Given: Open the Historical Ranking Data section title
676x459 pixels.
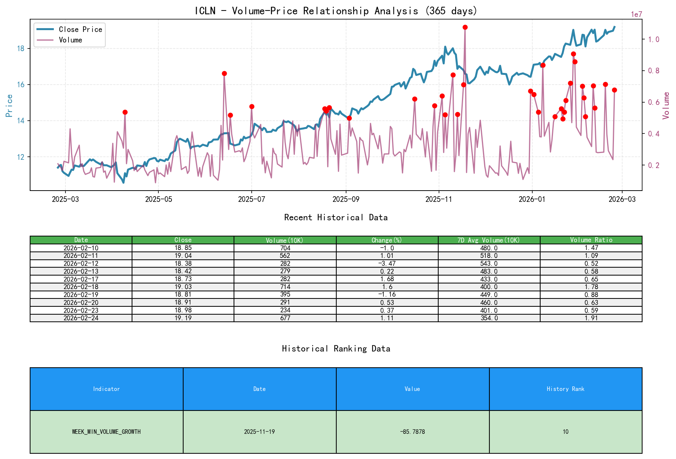Looking at the screenshot, I should [x=336, y=348].
